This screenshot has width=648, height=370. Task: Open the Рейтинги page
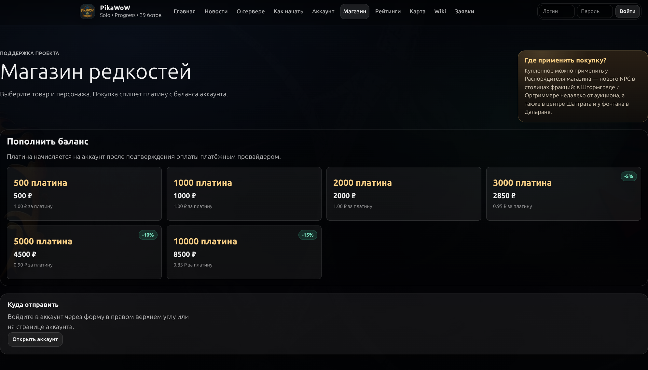tap(388, 11)
